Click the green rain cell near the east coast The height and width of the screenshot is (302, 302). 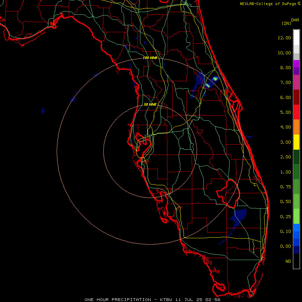tap(215, 79)
